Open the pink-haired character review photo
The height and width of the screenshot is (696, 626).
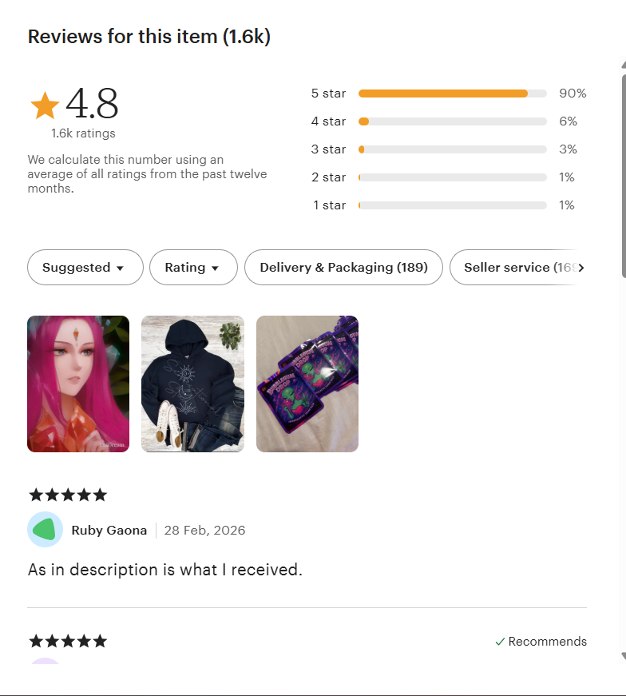click(x=78, y=384)
